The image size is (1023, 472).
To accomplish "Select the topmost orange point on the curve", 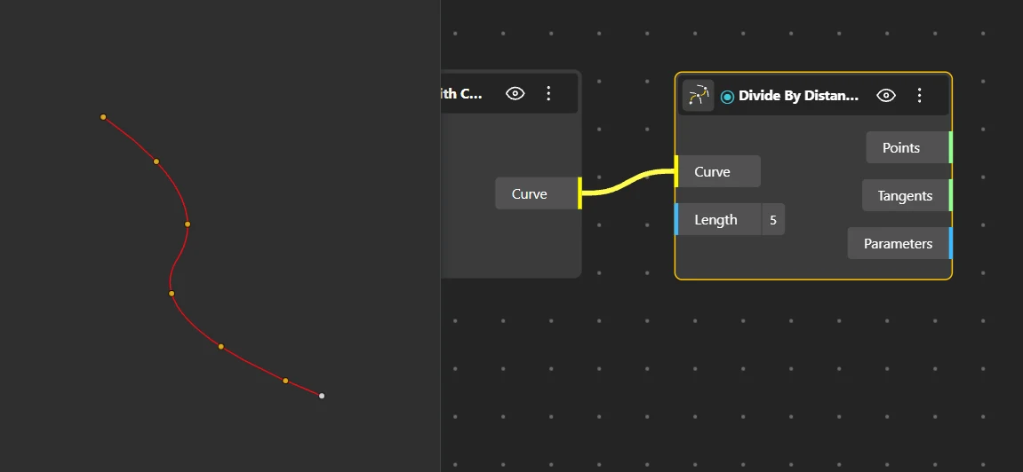I will pyautogui.click(x=103, y=117).
